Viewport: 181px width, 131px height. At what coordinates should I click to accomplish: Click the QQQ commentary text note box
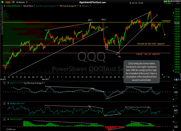click(x=141, y=72)
